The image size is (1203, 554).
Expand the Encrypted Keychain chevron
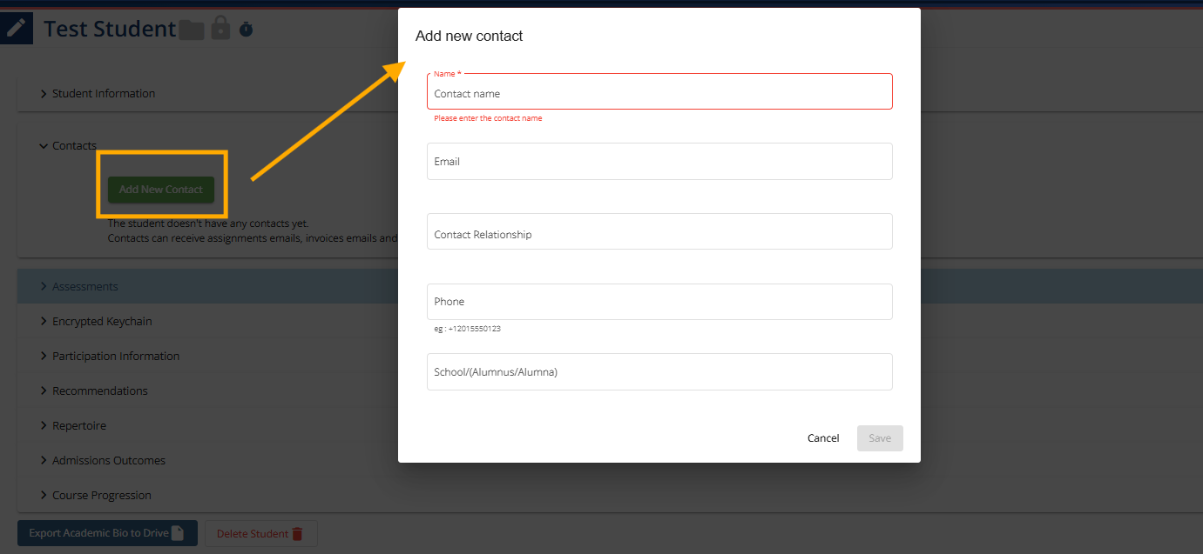[44, 322]
